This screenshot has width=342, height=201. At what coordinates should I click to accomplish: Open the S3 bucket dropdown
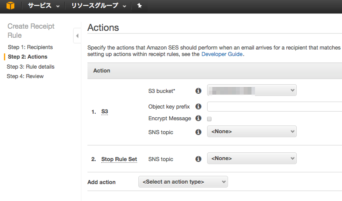click(x=251, y=90)
